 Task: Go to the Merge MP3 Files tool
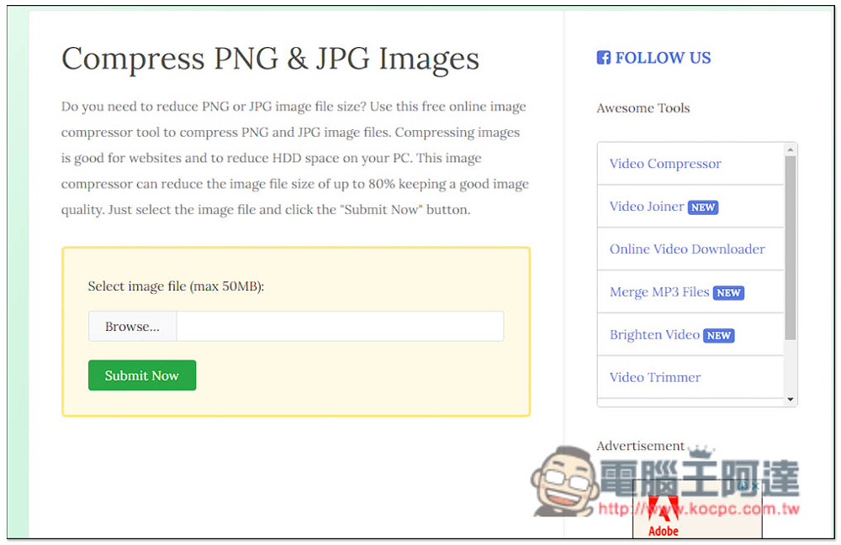tap(659, 292)
